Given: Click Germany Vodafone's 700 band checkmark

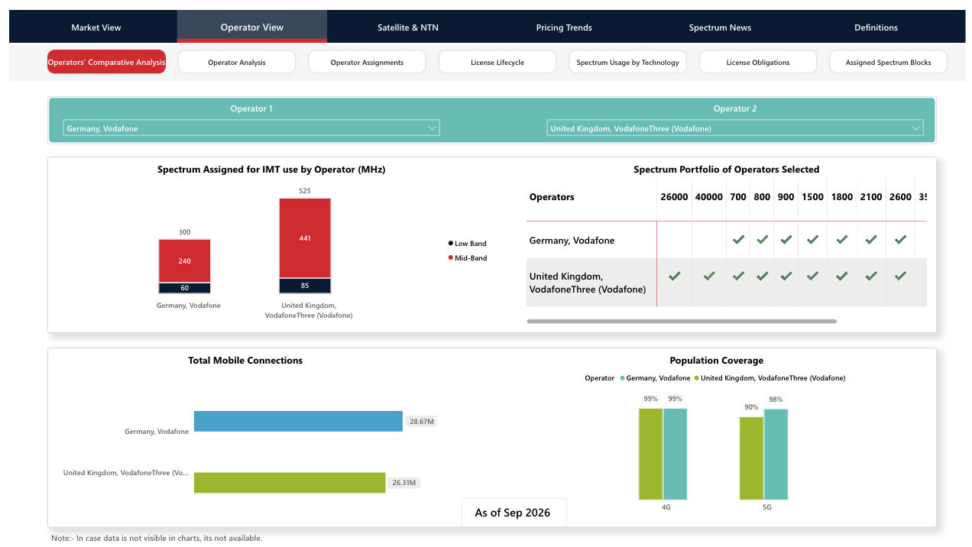Looking at the screenshot, I should [x=738, y=240].
